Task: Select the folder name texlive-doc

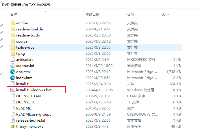Action: pyautogui.click(x=25, y=48)
